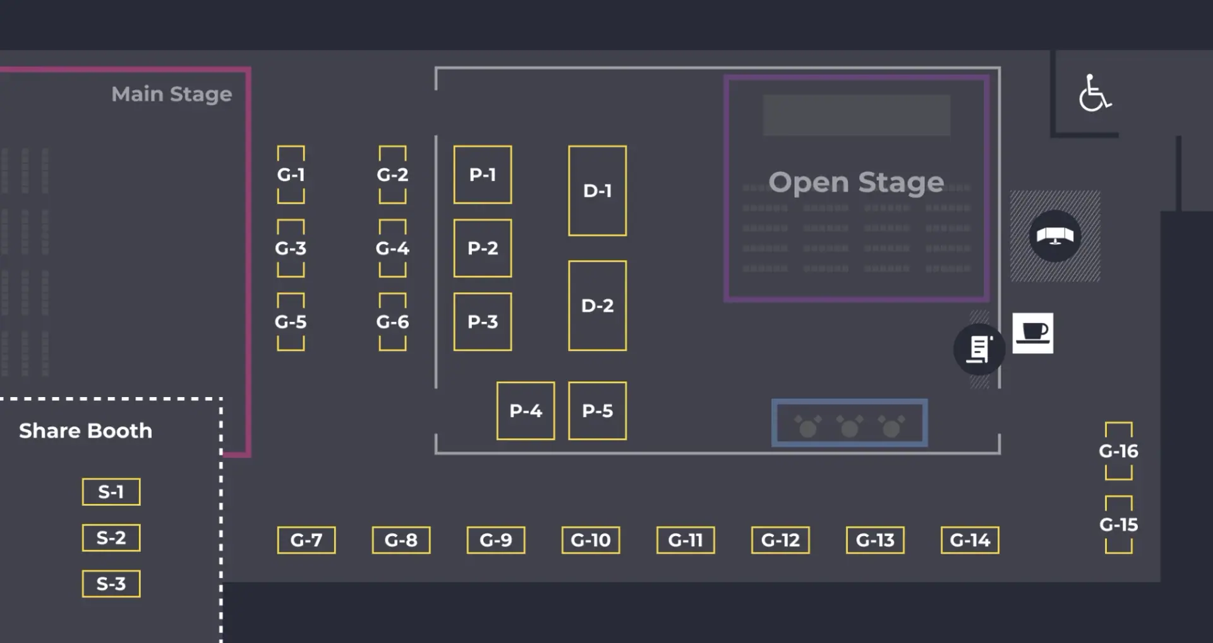Select the D-1 booth

[598, 191]
